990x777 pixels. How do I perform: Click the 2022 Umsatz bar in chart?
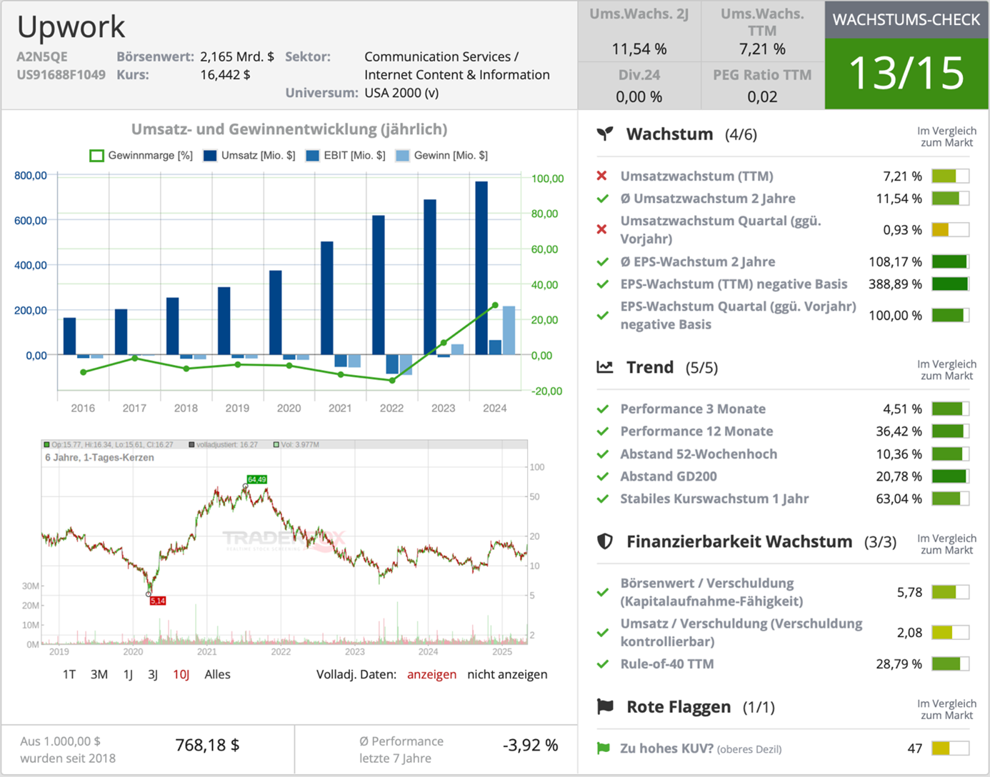tap(379, 285)
